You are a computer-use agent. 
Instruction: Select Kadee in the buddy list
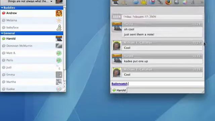[x=32, y=89]
